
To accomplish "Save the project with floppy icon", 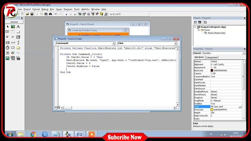I will [x=32, y=14].
